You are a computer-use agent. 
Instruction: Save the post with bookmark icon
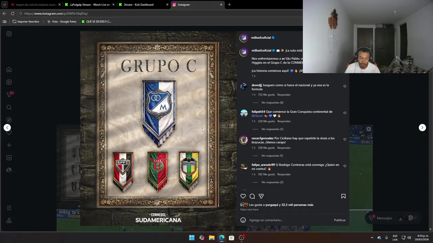343,196
